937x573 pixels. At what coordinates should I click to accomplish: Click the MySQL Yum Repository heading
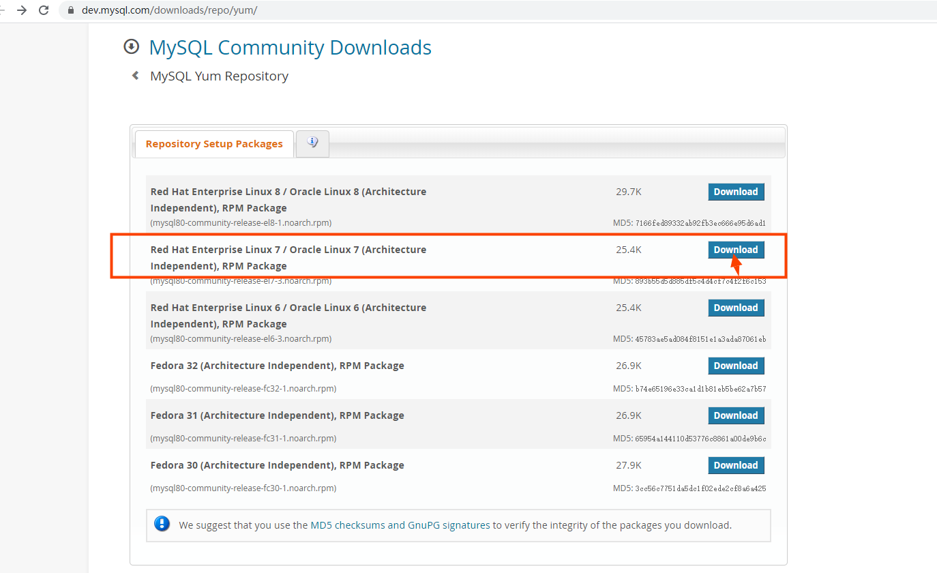tap(219, 76)
